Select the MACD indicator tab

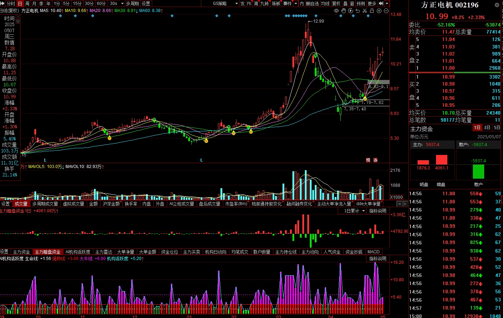(x=373, y=252)
